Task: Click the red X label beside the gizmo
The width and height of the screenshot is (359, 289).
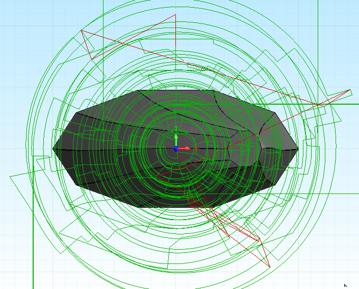Action: (196, 148)
